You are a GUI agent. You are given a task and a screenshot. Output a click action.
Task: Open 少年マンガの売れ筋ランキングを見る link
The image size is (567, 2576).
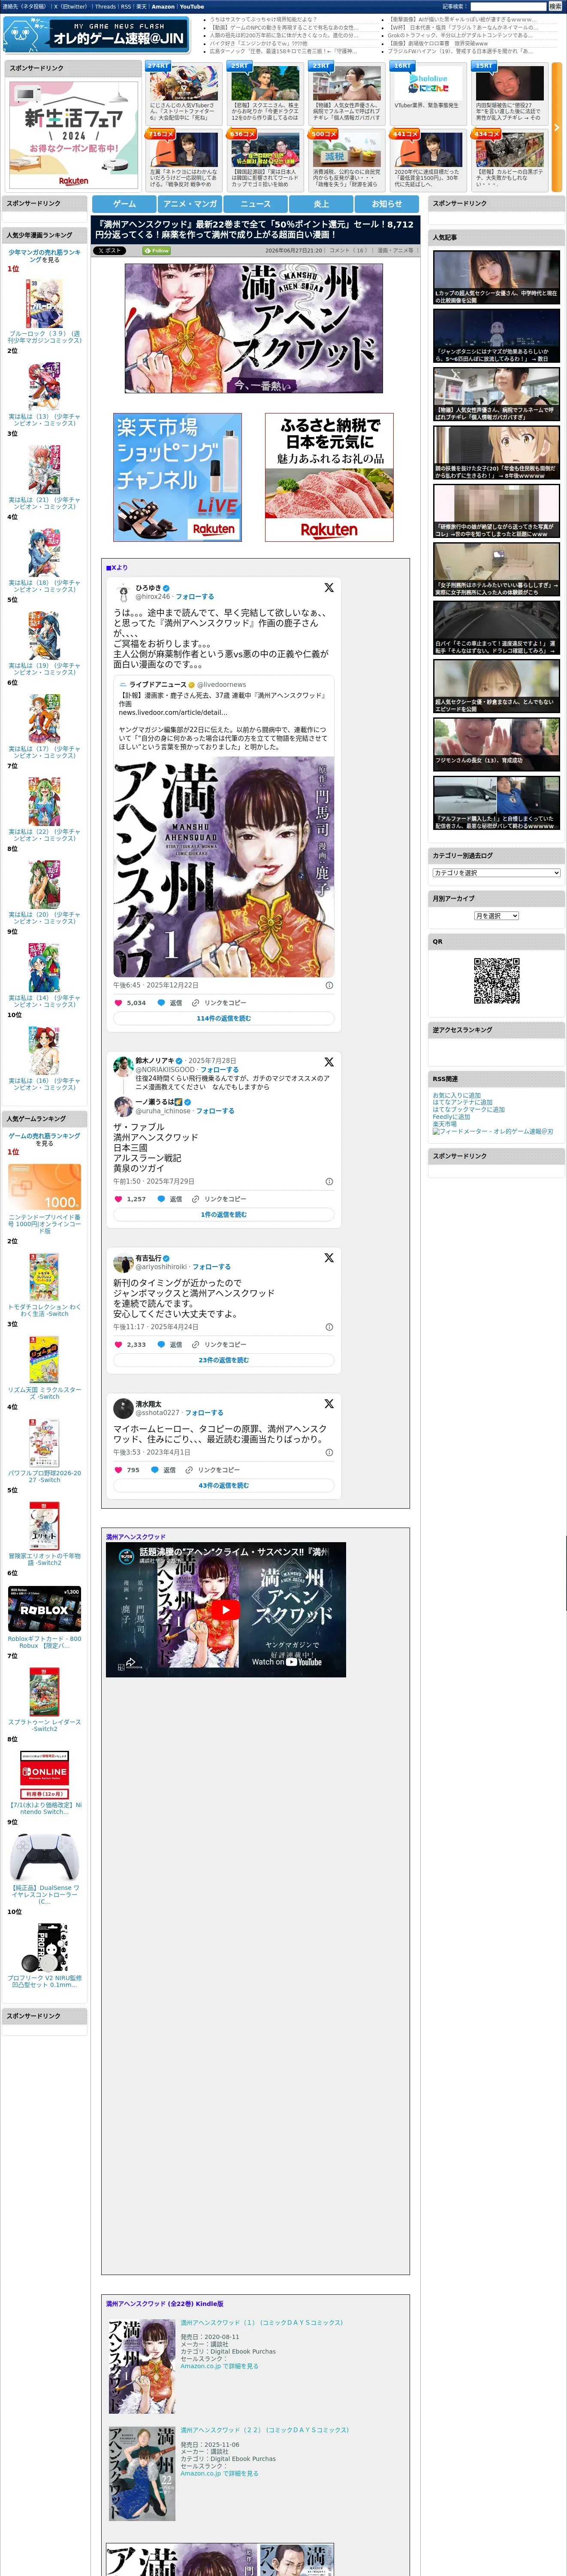coord(45,256)
